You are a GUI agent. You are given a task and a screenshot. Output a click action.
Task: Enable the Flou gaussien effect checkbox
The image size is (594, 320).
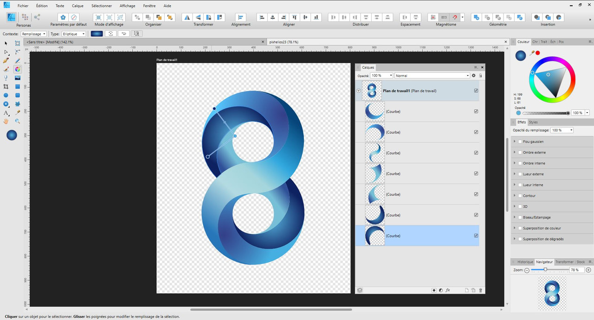[x=520, y=141]
